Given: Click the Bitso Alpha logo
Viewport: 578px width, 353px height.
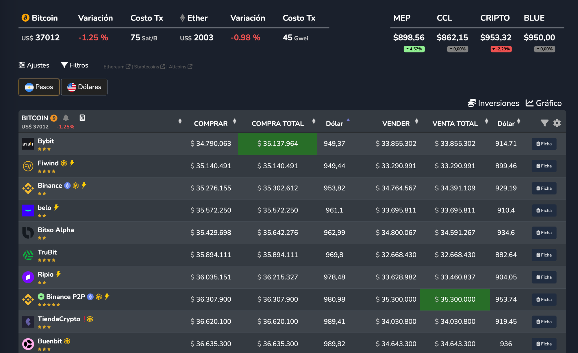Looking at the screenshot, I should [28, 233].
